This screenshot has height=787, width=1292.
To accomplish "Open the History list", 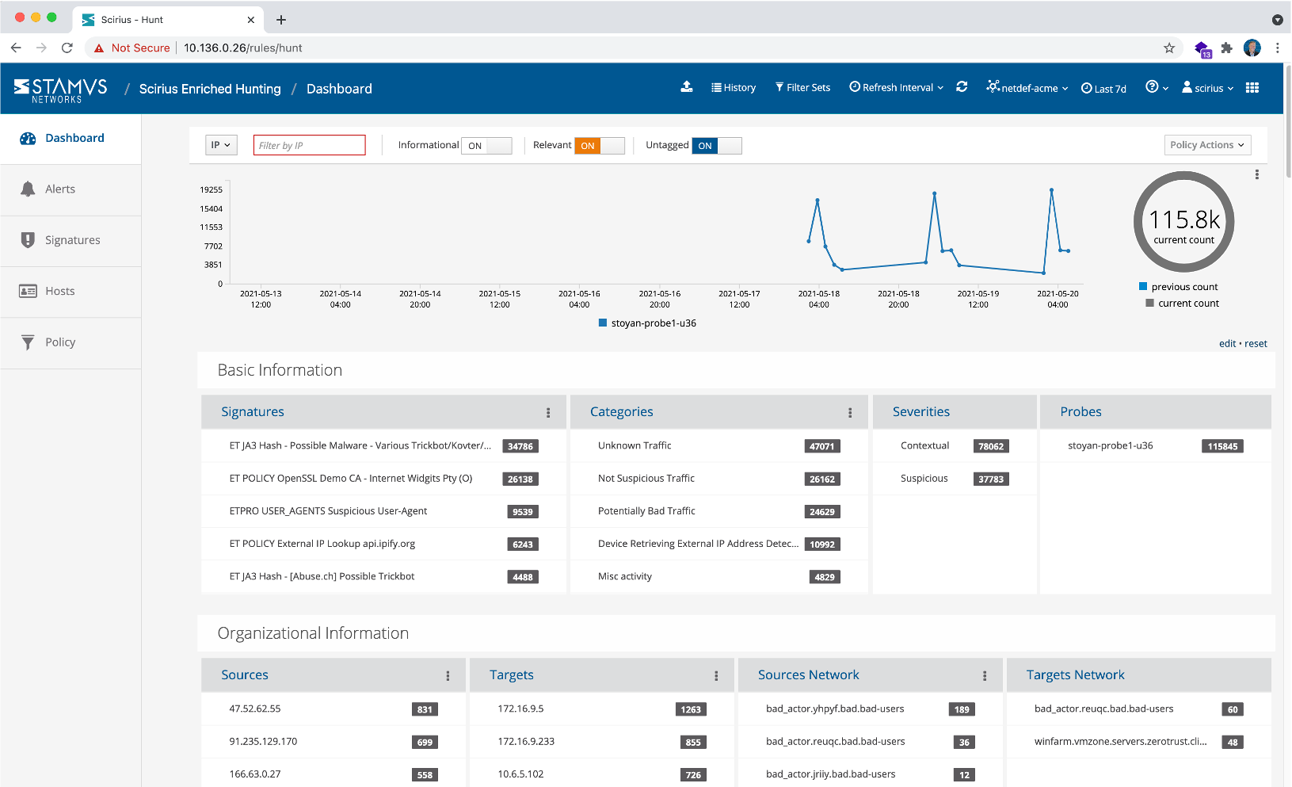I will [x=734, y=88].
